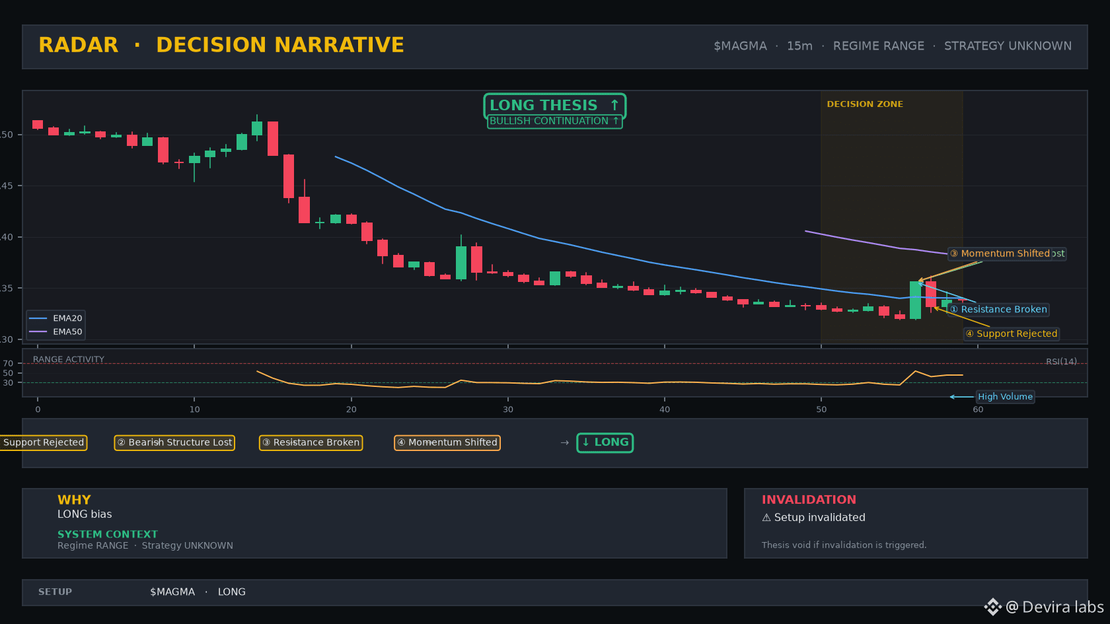This screenshot has width=1110, height=624.
Task: Click the SYSTEM CONTEXT heading
Action: [108, 534]
